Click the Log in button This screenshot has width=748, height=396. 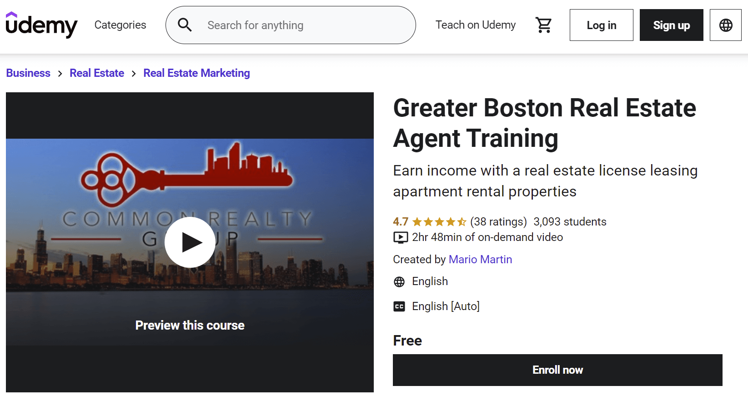pos(601,25)
